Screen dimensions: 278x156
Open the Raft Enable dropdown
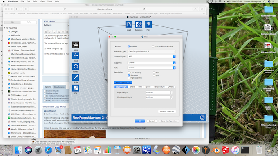pyautogui.click(x=151, y=68)
